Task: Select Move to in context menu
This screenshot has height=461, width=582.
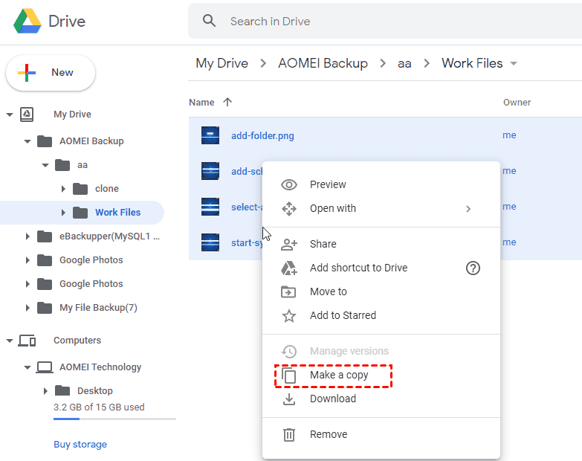Action: pos(381,291)
